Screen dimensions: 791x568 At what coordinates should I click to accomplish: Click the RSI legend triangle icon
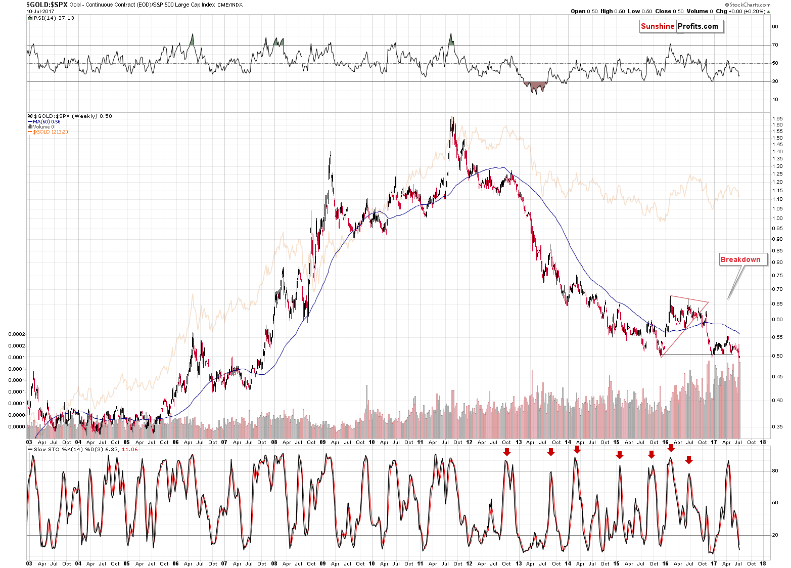[30, 18]
